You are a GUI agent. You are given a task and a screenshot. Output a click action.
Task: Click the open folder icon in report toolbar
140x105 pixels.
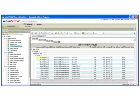[32, 33]
